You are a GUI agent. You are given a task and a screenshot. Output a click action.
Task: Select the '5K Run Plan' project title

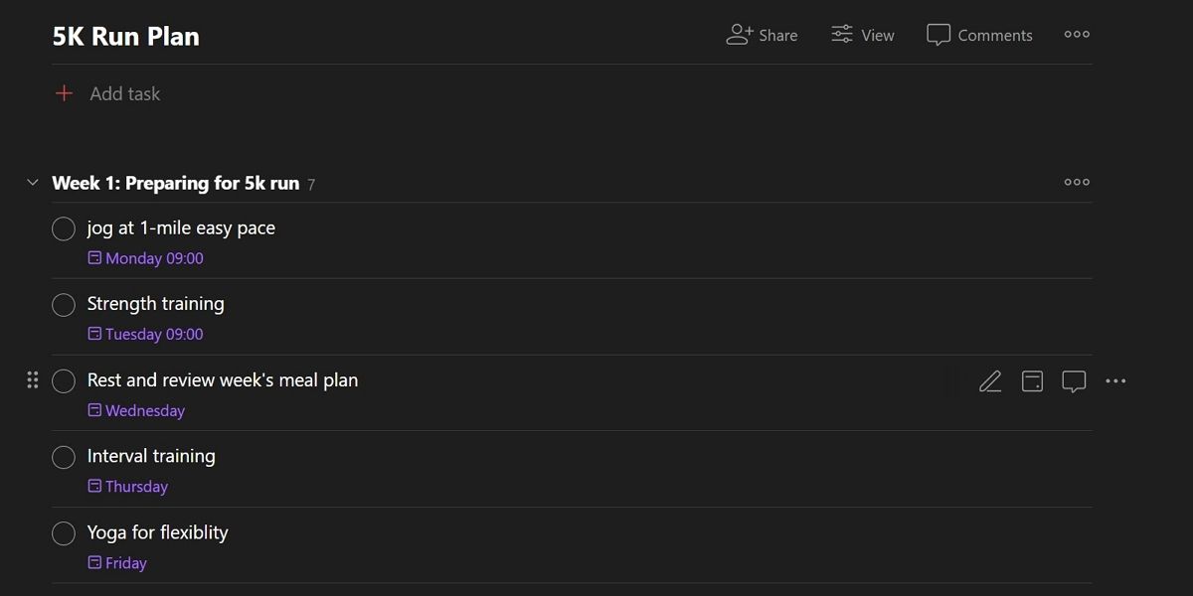(x=125, y=36)
